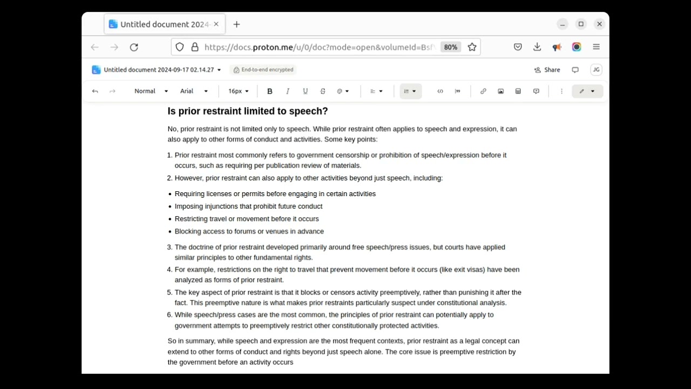Open the text alignment dropdown
This screenshot has width=691, height=389.
376,91
